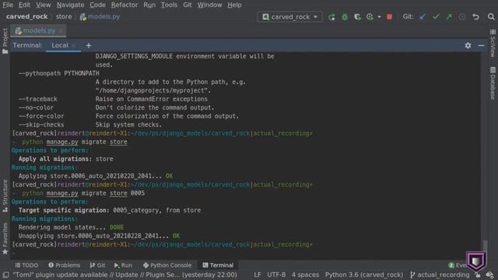Click manage.py link in migrate store 0005 command
498x280 pixels.
(x=62, y=193)
